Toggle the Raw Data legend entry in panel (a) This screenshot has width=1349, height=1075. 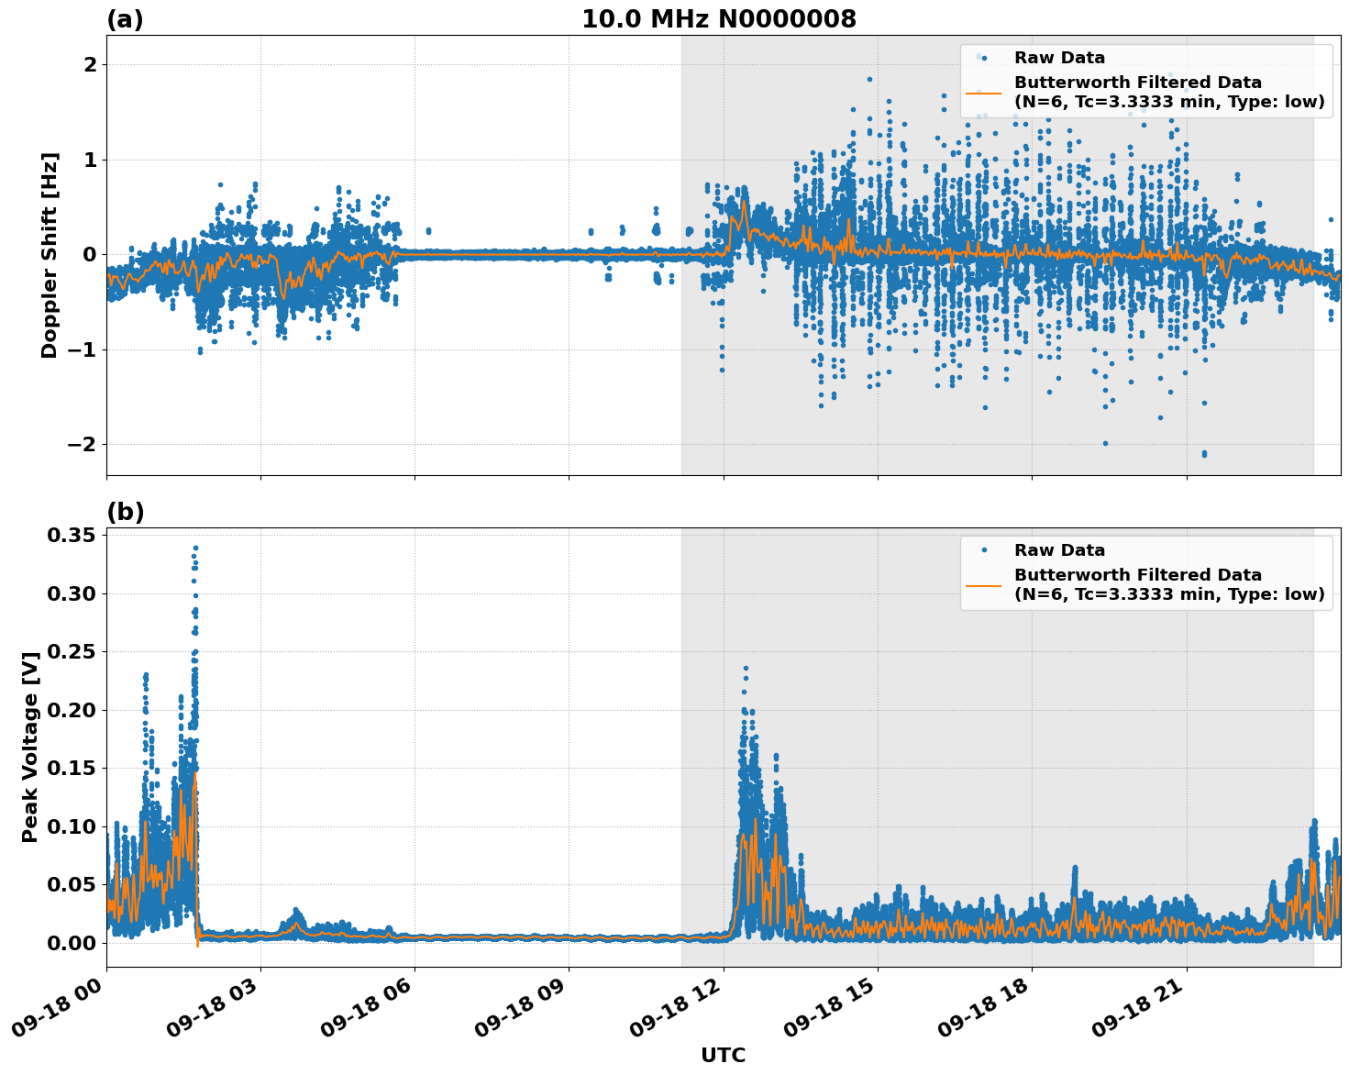pos(1063,57)
